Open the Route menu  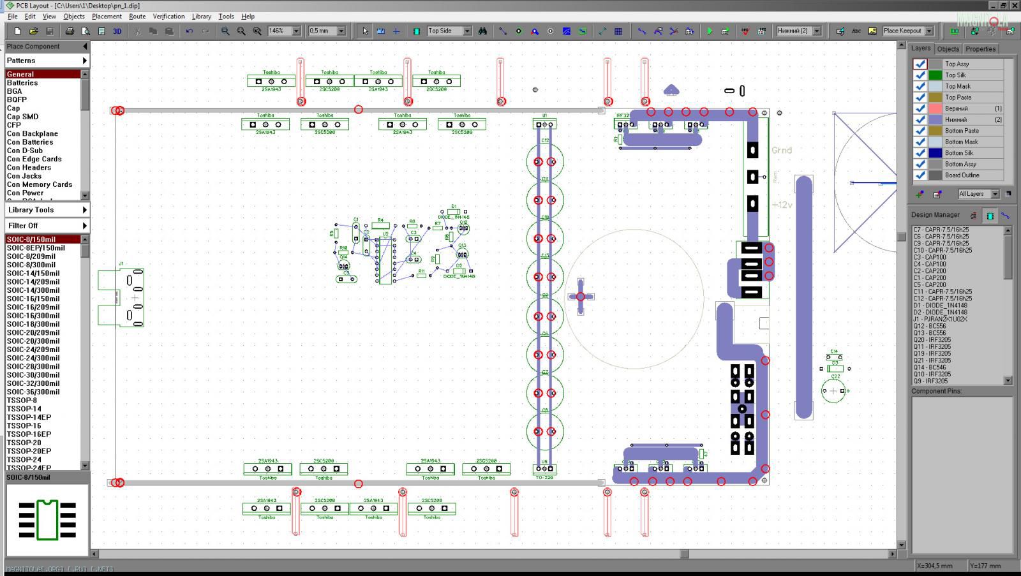pyautogui.click(x=137, y=16)
